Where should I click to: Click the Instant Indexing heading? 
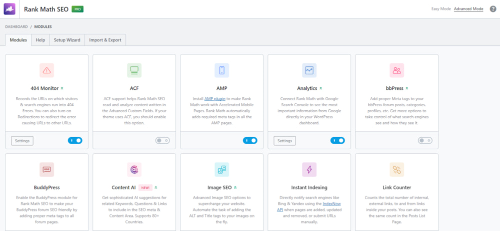[x=309, y=188]
